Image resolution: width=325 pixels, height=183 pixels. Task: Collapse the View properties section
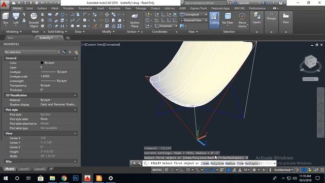tap(75, 133)
